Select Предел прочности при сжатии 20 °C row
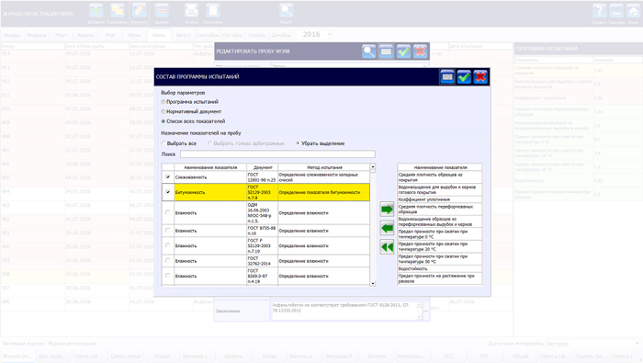 pos(440,246)
